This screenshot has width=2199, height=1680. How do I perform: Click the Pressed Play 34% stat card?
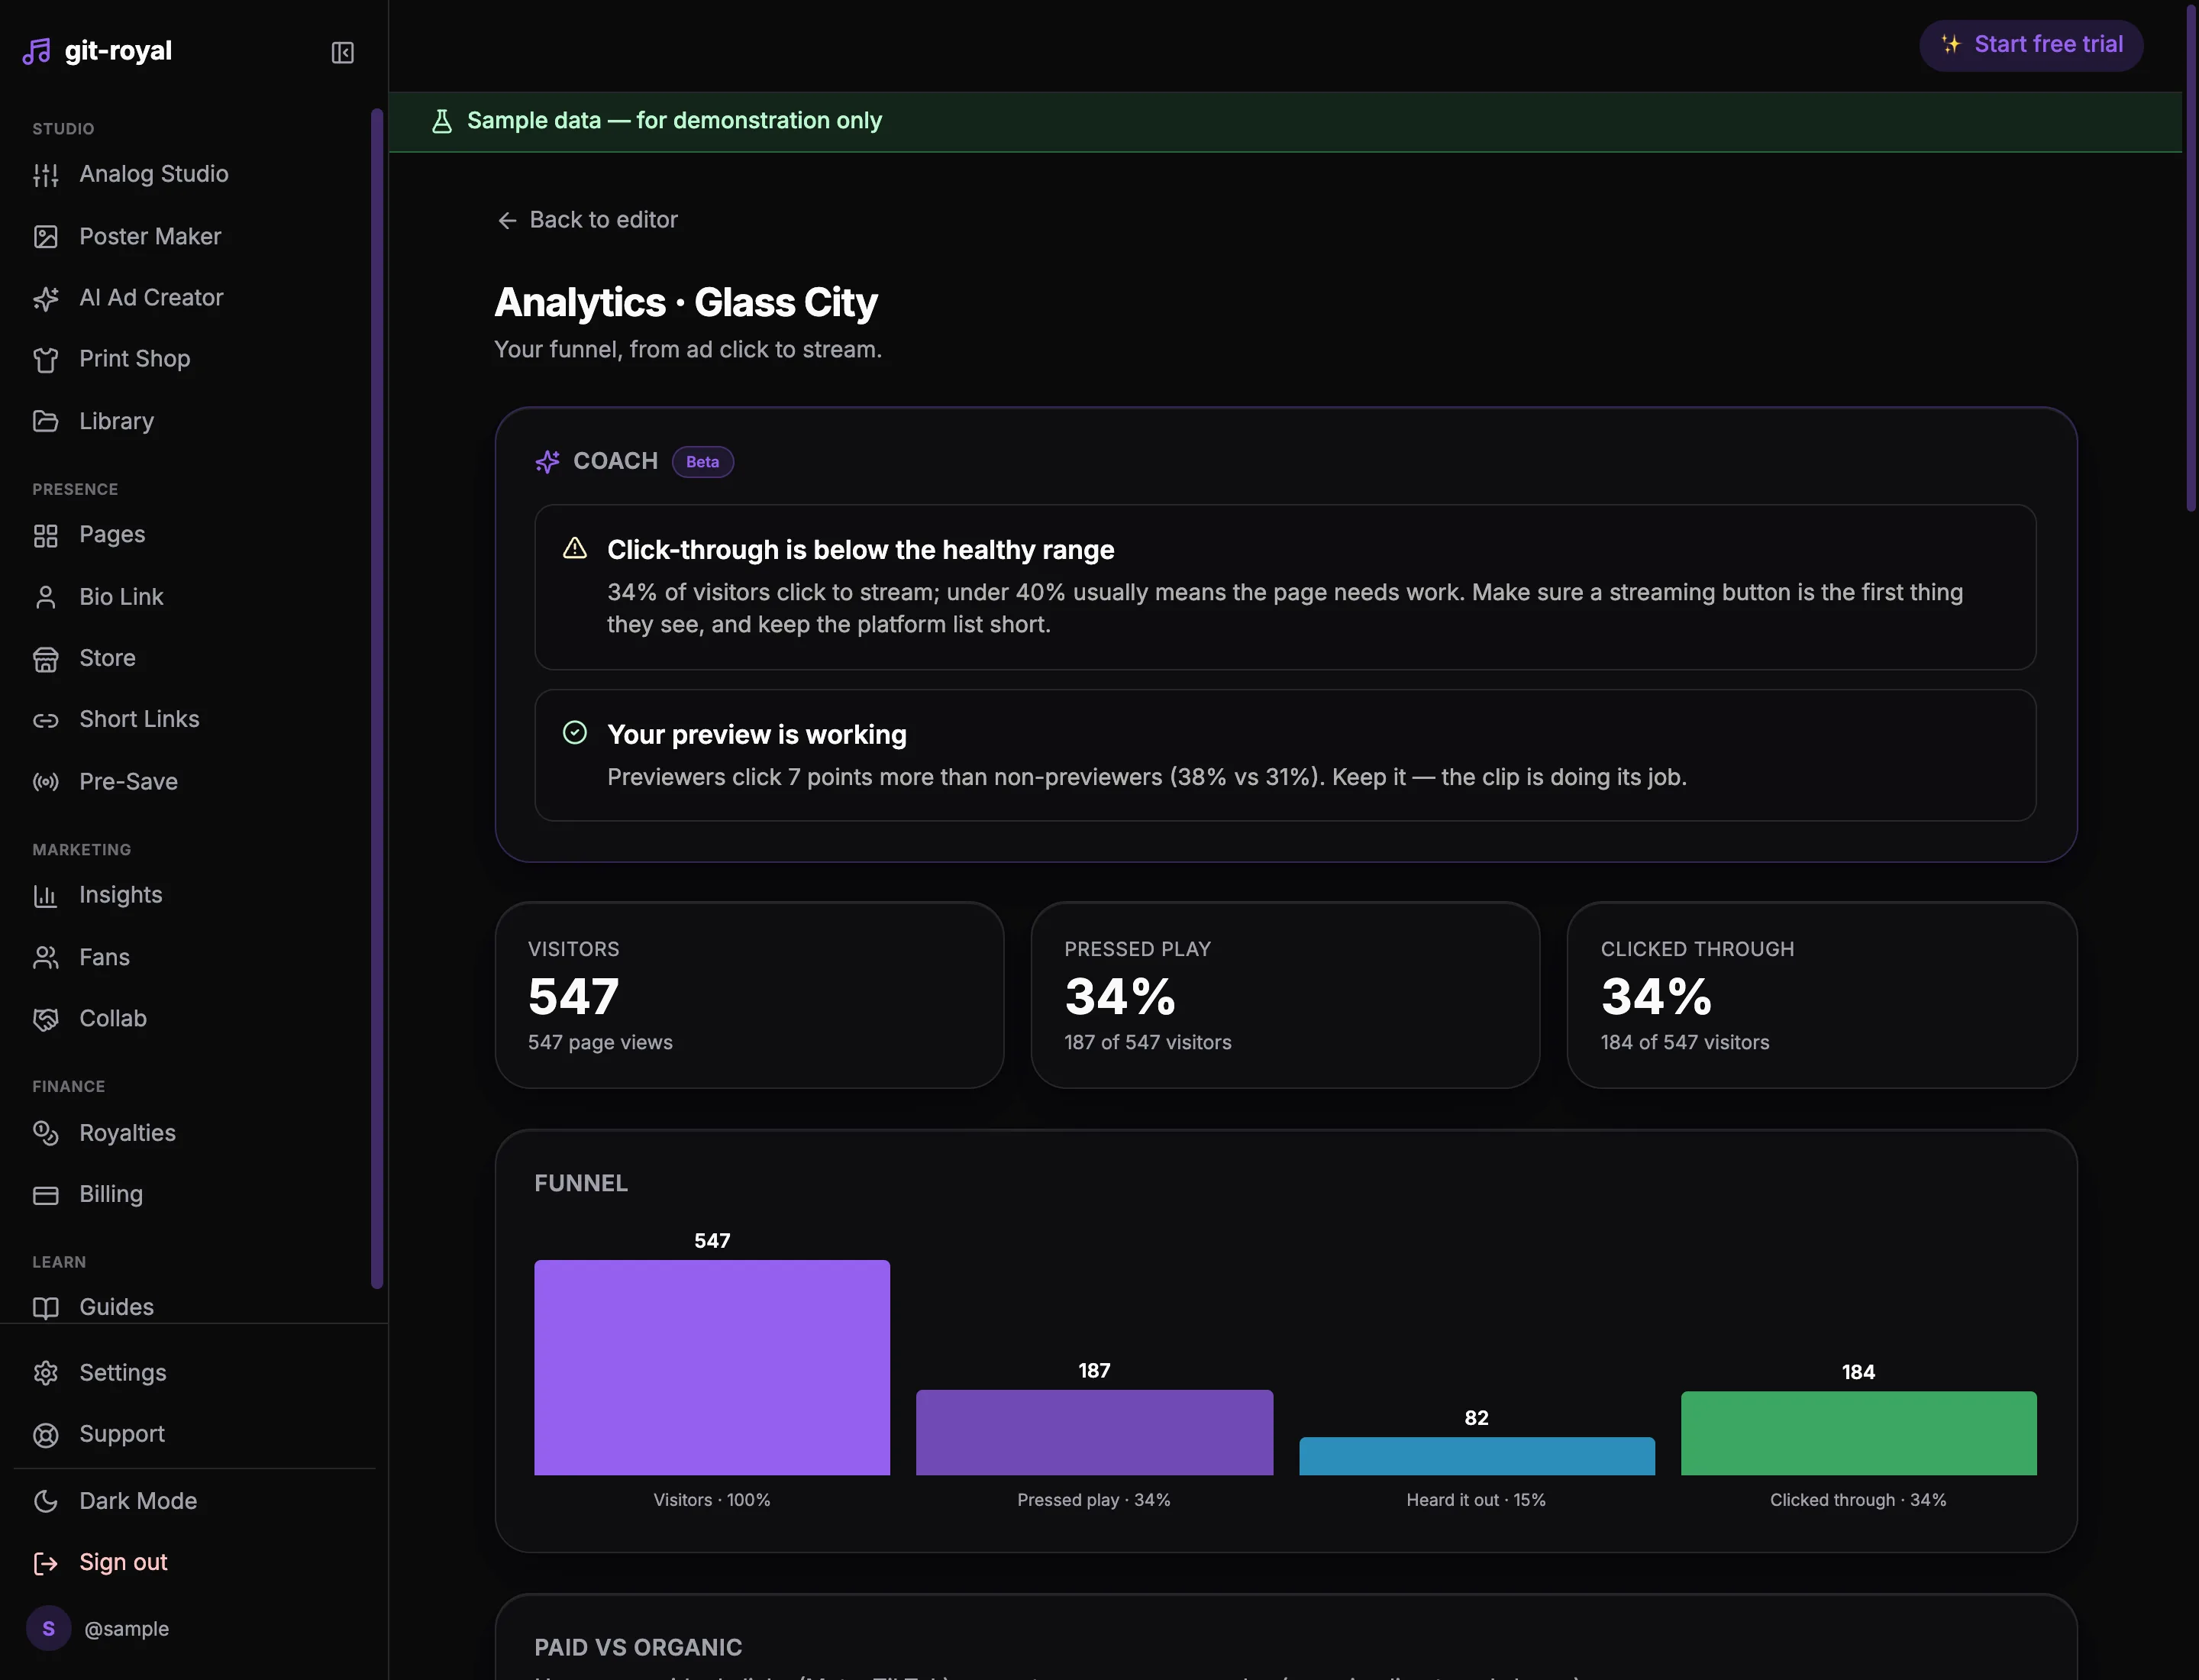(1285, 995)
